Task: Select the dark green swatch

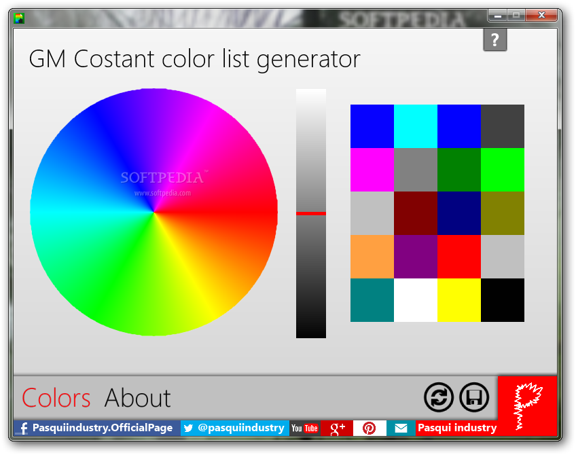Action: [x=459, y=170]
